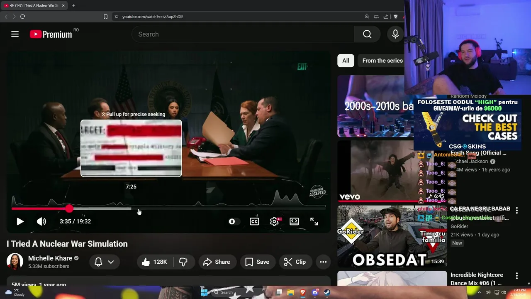The height and width of the screenshot is (299, 531).
Task: Open player settings gear
Action: coord(274,221)
